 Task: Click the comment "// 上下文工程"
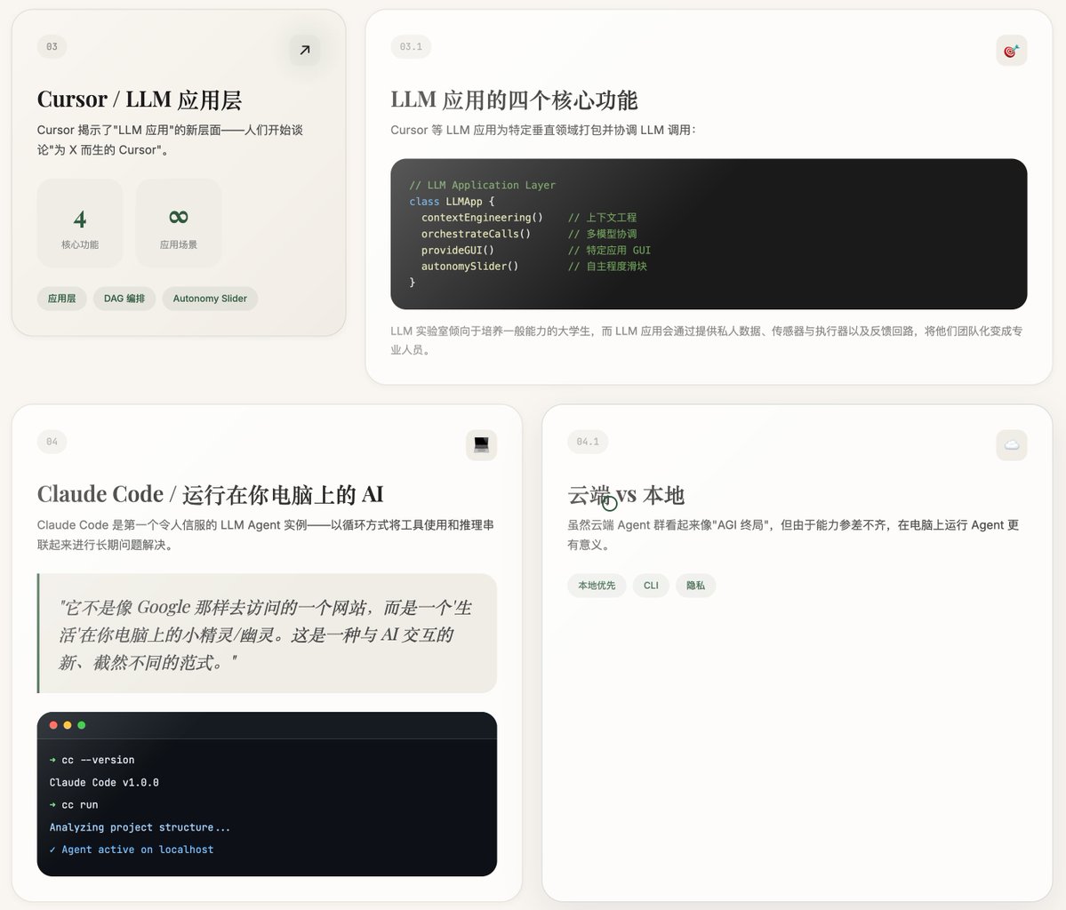(602, 218)
